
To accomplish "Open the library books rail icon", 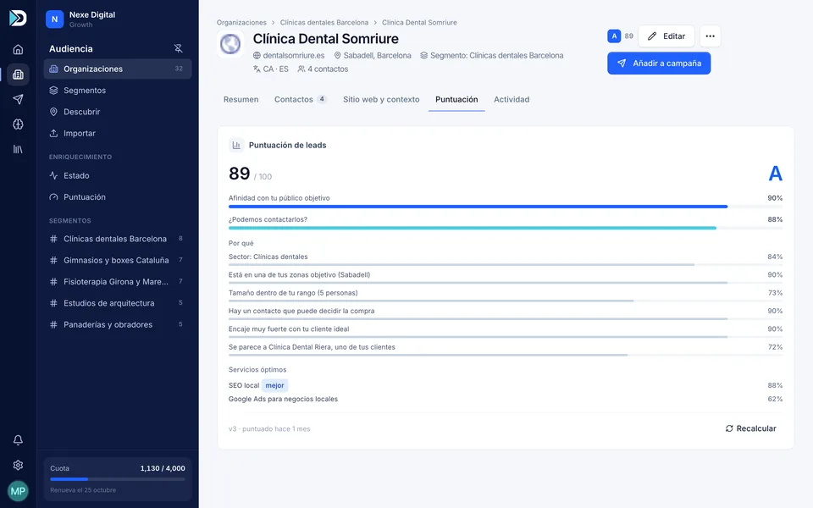I will point(18,149).
